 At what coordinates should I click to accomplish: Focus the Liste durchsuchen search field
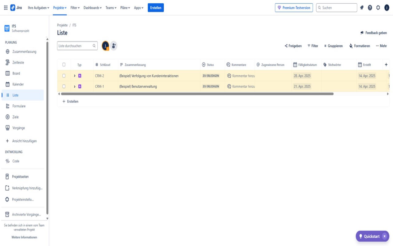click(x=77, y=46)
